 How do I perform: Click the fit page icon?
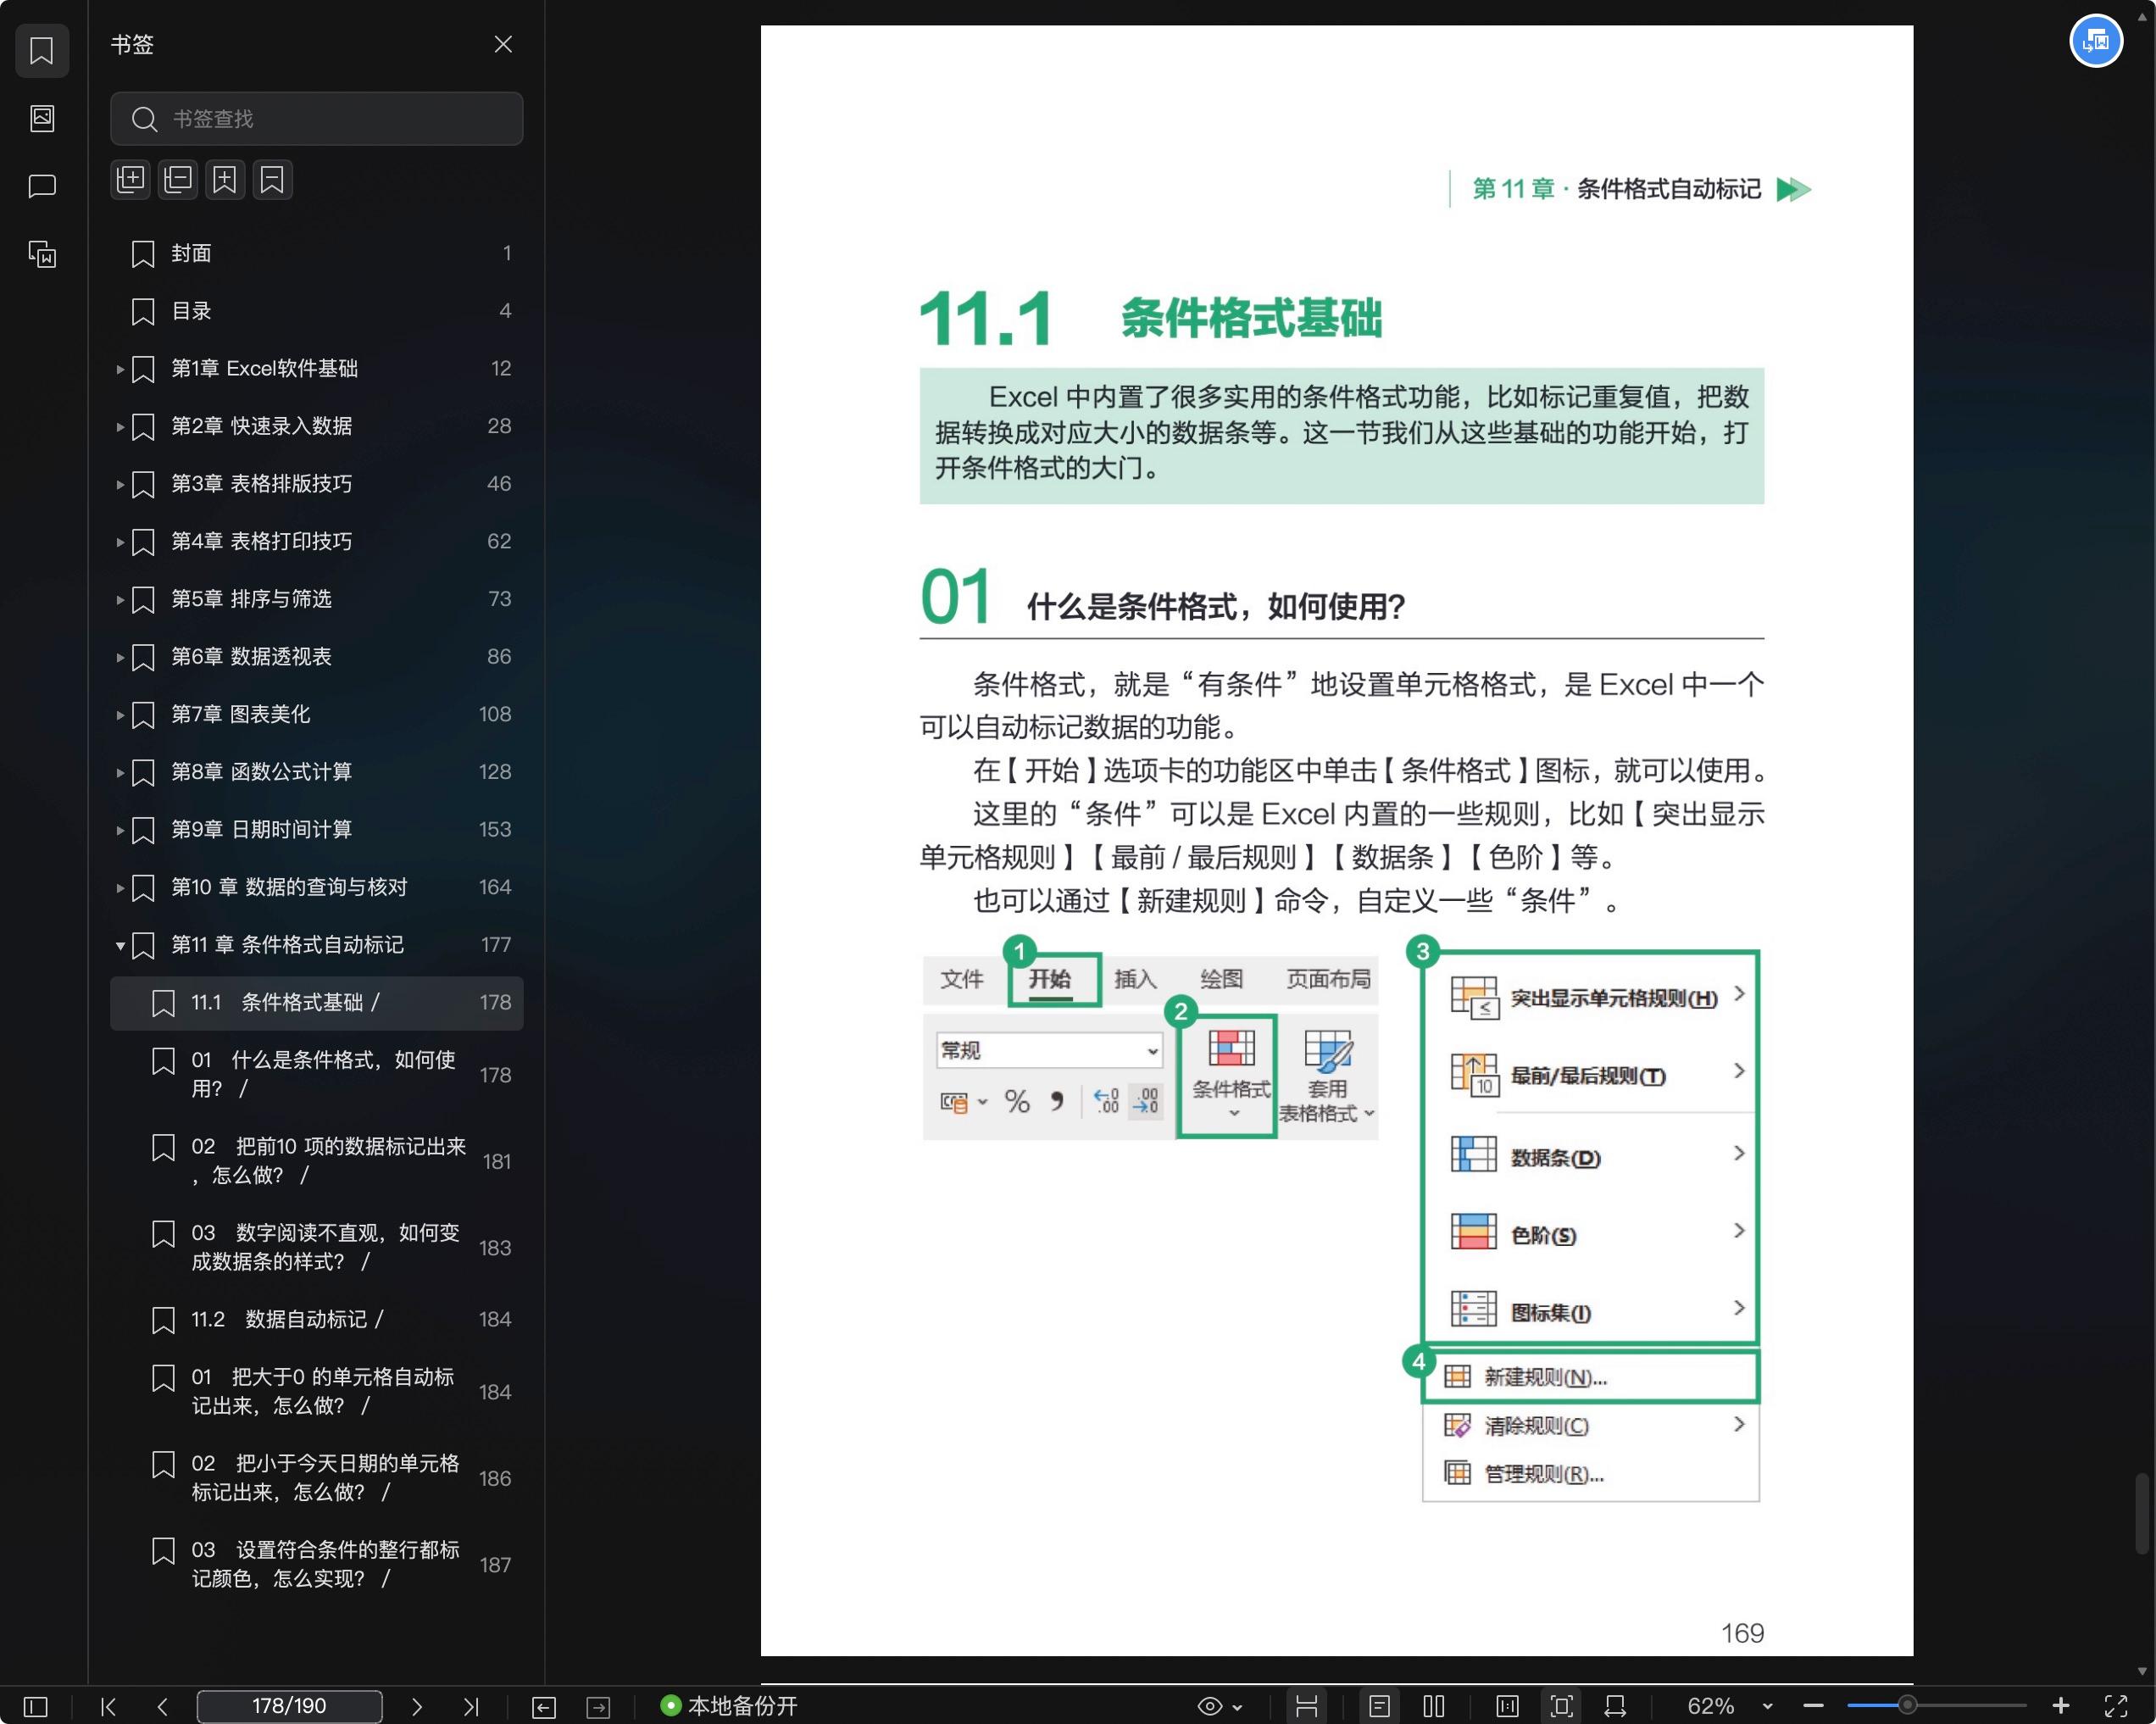[x=1561, y=1706]
